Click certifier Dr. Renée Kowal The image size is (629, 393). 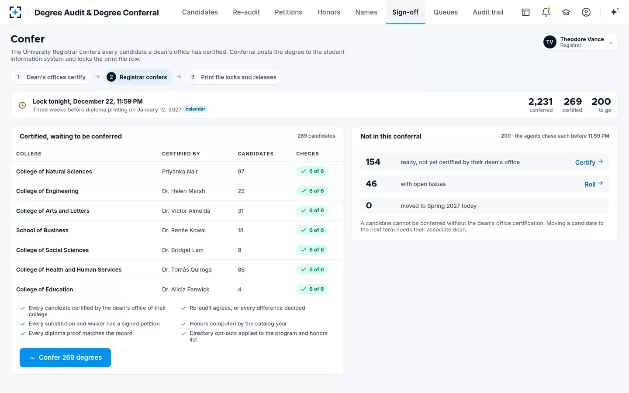pyautogui.click(x=184, y=231)
